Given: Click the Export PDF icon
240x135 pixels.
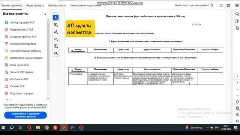Looking at the screenshot, I should coord(6,22).
